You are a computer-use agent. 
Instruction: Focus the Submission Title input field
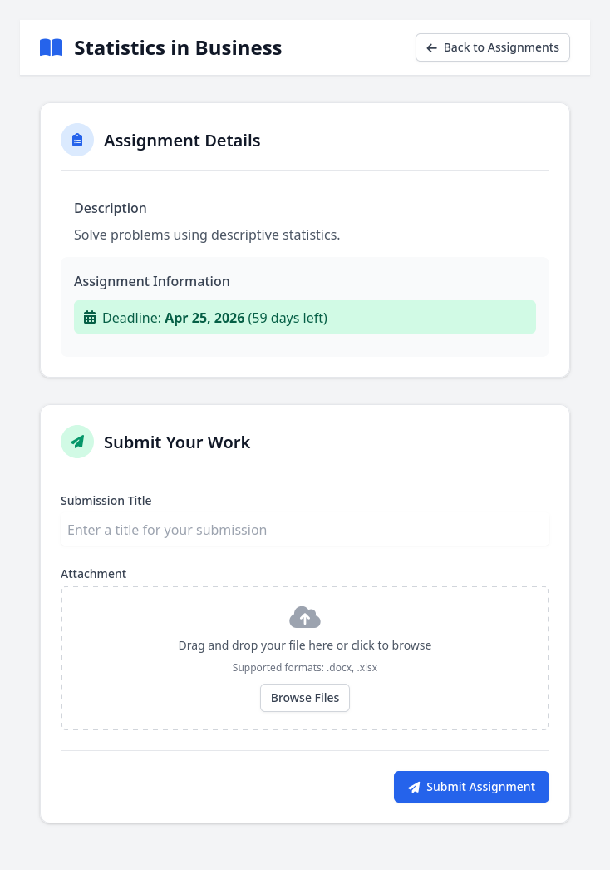click(x=305, y=530)
